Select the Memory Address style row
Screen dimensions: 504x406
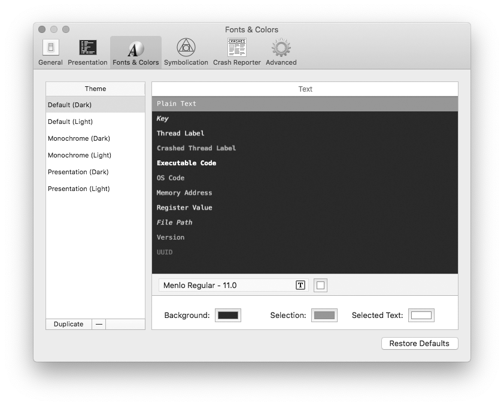click(305, 193)
